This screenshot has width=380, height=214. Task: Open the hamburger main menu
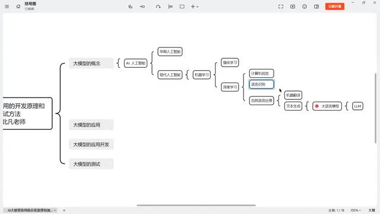pyautogui.click(x=7, y=7)
